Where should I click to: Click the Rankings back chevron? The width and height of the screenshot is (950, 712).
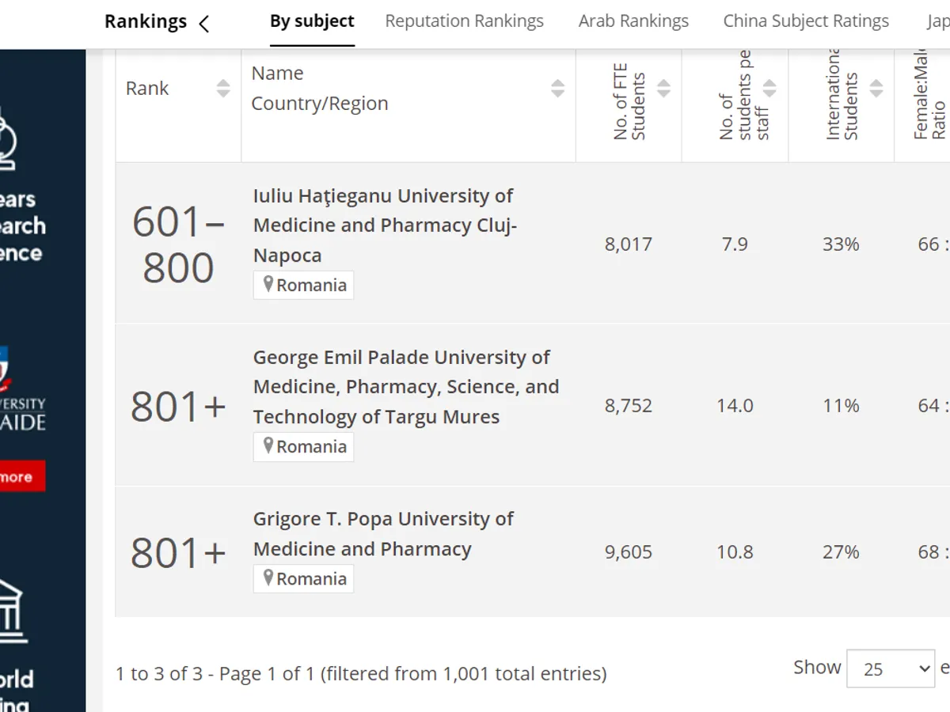click(x=204, y=23)
